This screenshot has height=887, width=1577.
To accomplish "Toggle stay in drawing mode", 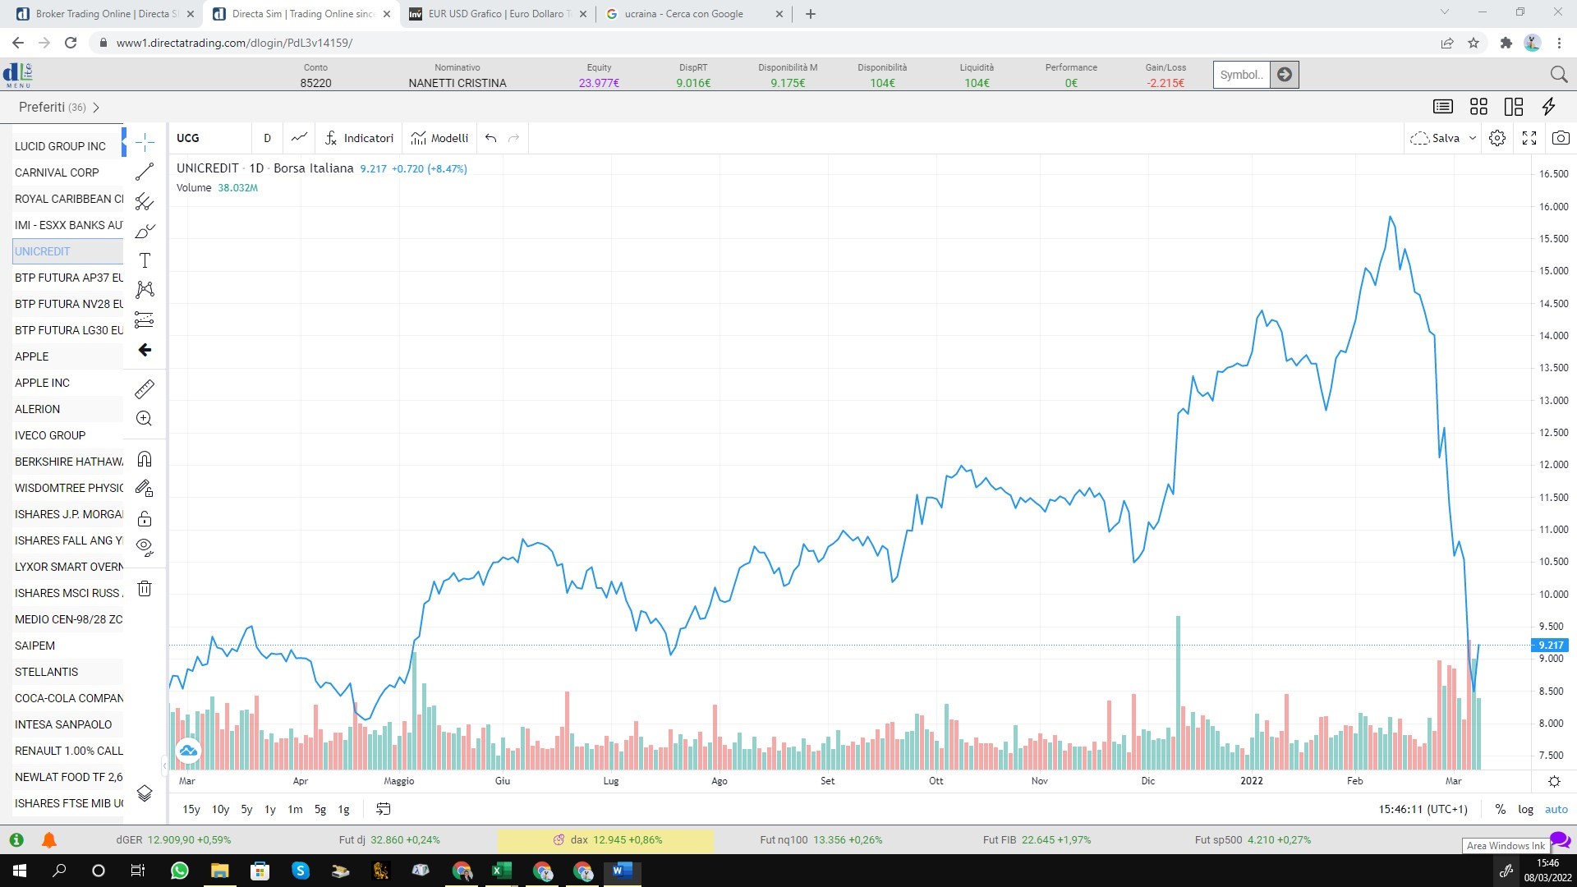I will 145,489.
